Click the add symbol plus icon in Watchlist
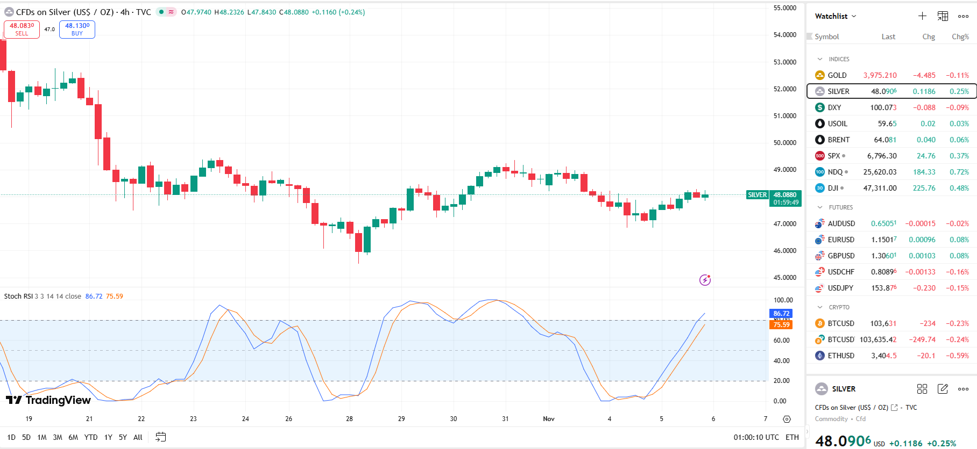Screen dimensions: 977x449 [922, 16]
